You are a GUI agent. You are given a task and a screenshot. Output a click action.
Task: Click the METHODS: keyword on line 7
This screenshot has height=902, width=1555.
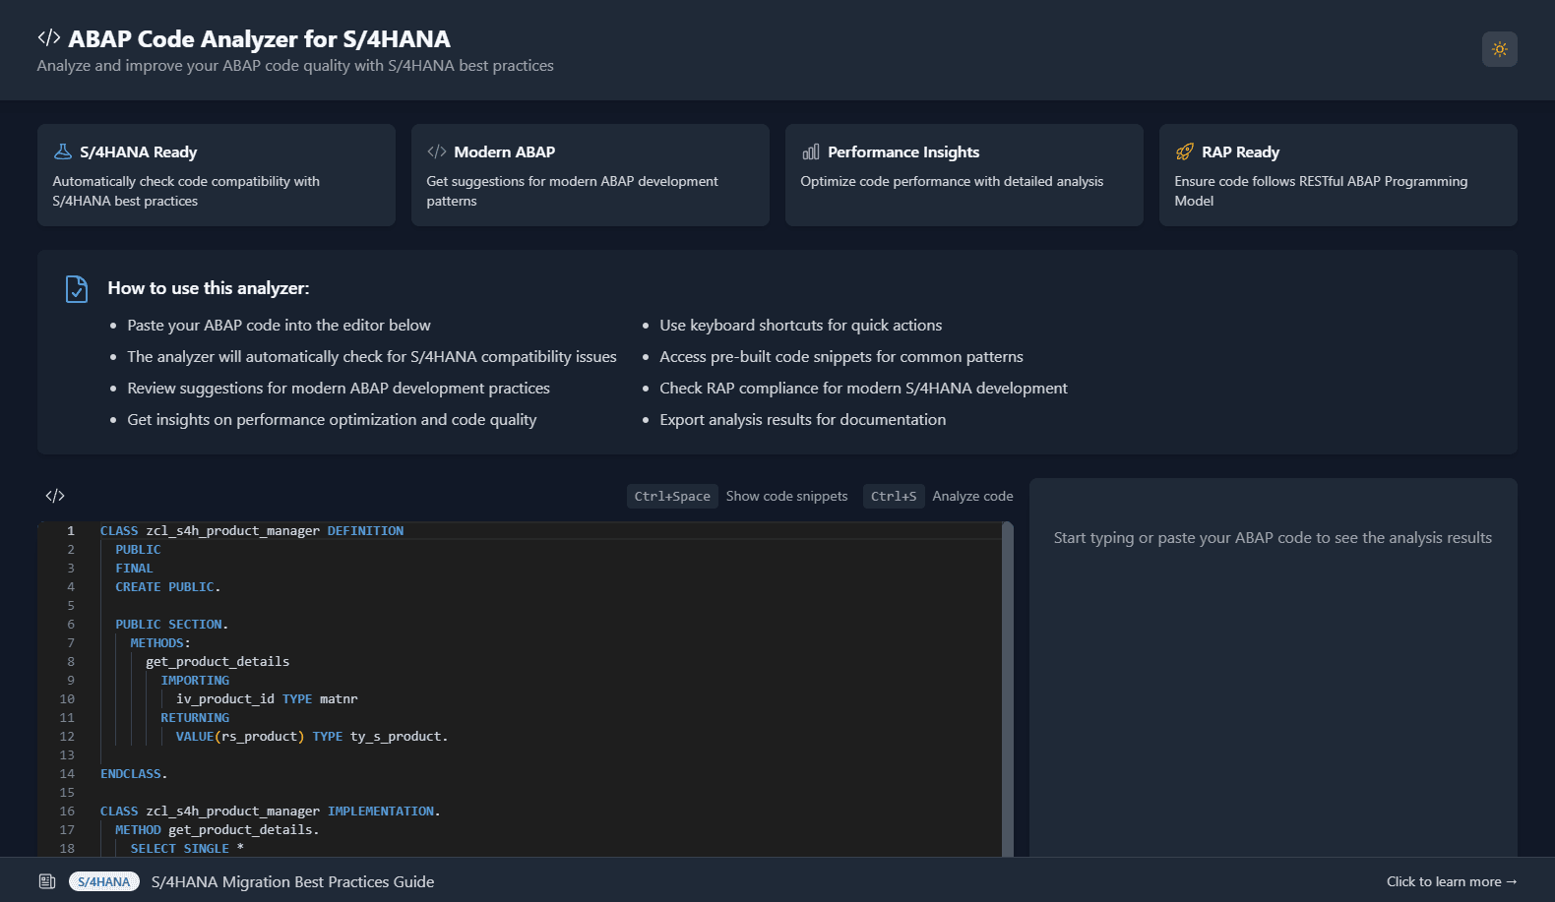(x=160, y=642)
